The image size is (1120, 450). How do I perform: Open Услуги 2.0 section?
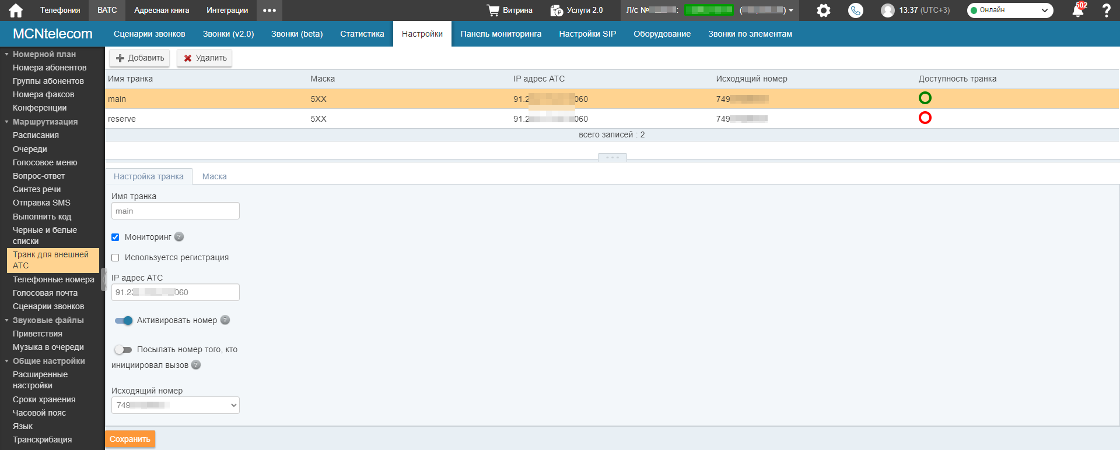(576, 10)
